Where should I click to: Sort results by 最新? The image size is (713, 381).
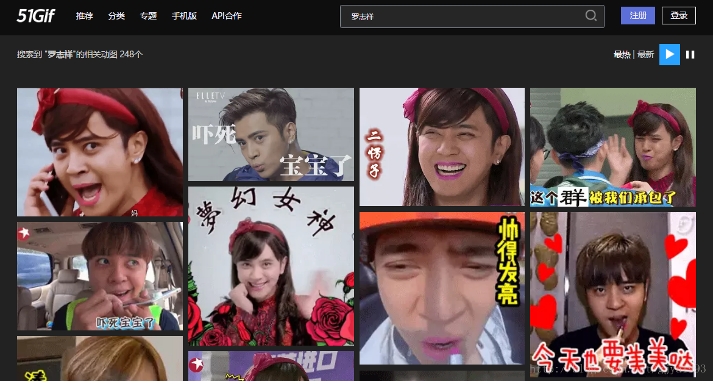coord(645,54)
